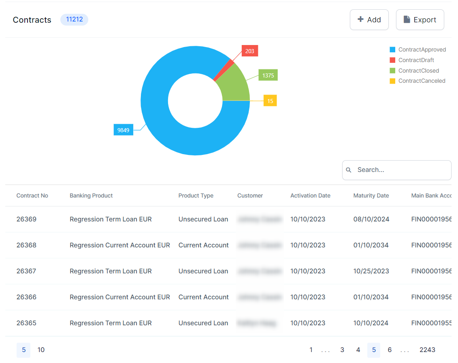Go to page 6

pos(390,350)
